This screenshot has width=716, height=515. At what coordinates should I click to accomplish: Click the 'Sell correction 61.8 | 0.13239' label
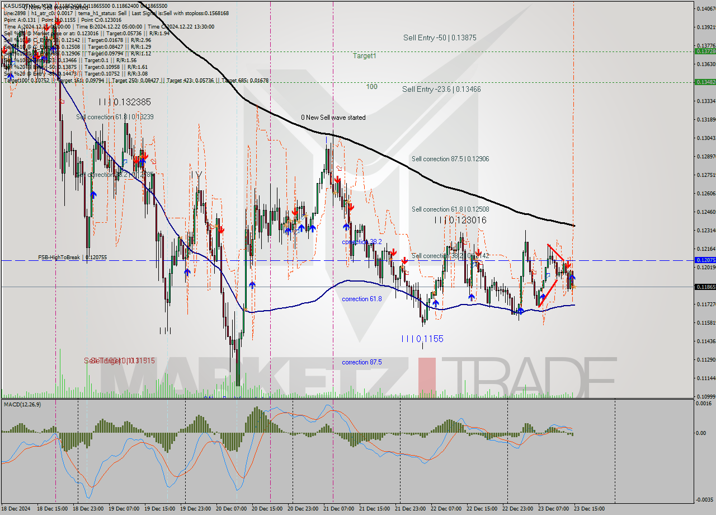pos(115,117)
